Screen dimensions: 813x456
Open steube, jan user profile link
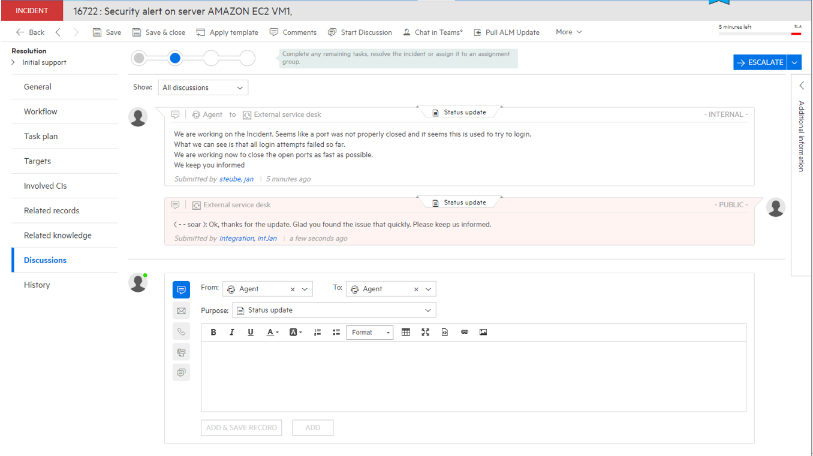[x=236, y=179]
